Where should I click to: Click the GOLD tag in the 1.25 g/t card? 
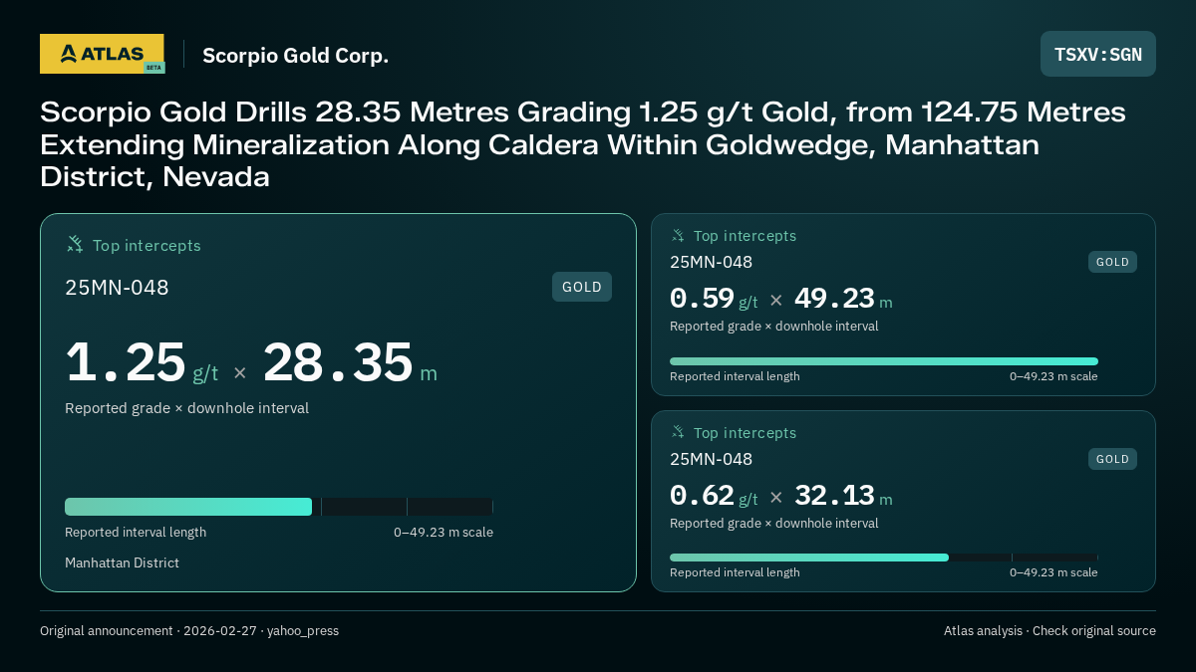582,287
